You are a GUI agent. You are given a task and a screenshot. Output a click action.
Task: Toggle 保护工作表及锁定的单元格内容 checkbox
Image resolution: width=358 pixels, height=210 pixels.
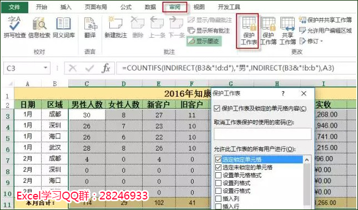coord(217,108)
